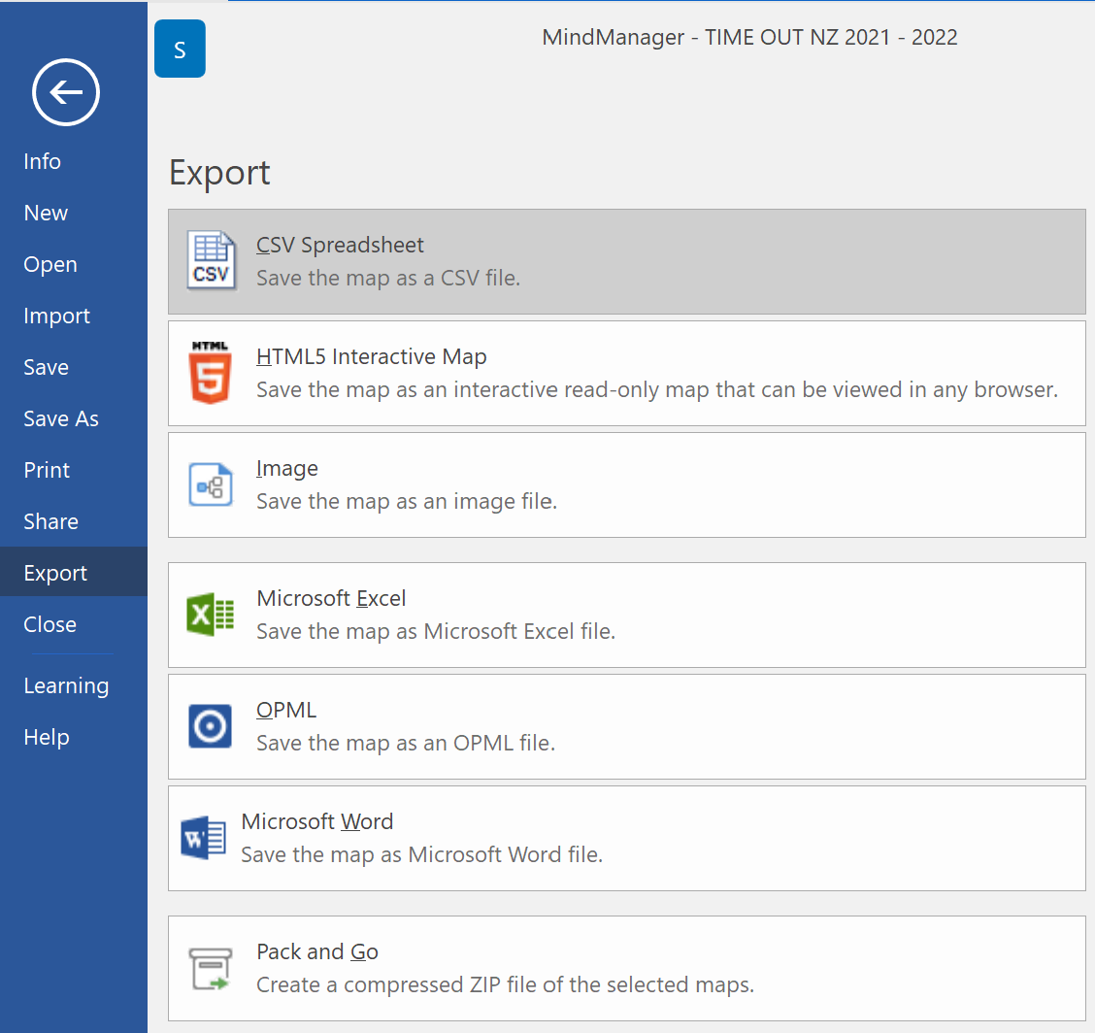Click the Microsoft Word icon
This screenshot has height=1033, width=1095.
click(203, 838)
